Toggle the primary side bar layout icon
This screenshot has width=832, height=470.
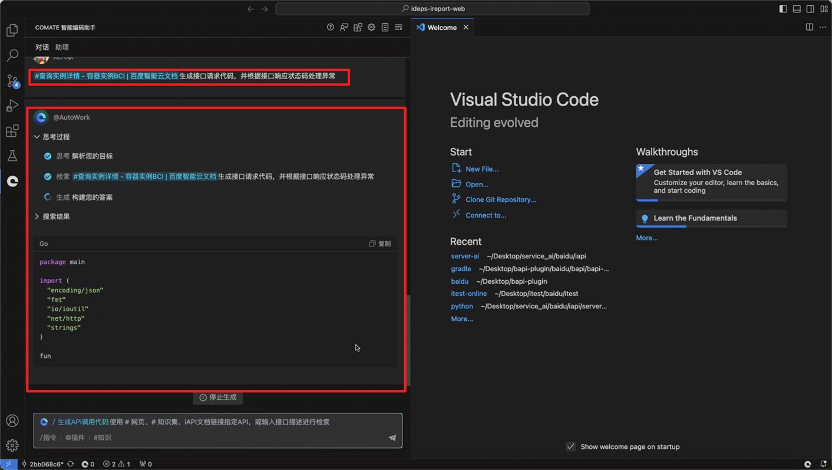[783, 9]
